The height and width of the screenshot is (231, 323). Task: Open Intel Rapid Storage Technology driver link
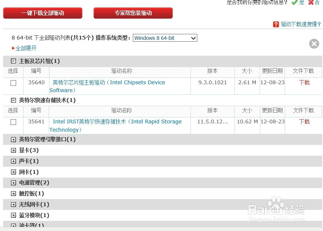click(116, 125)
